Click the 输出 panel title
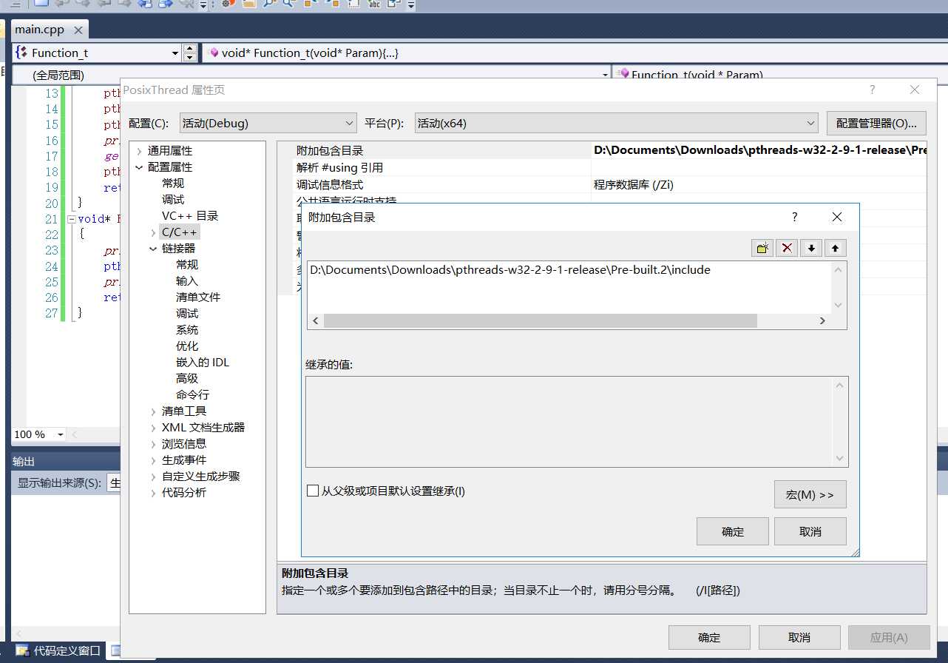The image size is (948, 663). pyautogui.click(x=24, y=461)
